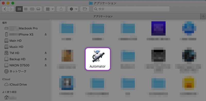This screenshot has height=101, width=206.
Task: Create a new folder with toolbar icon
Action: click(85, 9)
